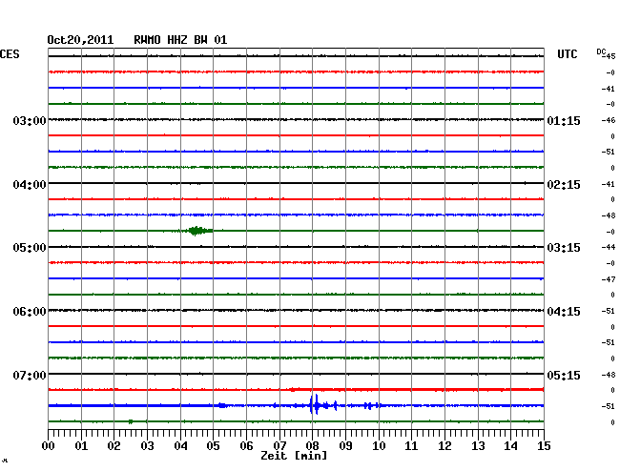The width and height of the screenshot is (620, 471).
Task: Click the 05:15 UTC time label
Action: (564, 375)
